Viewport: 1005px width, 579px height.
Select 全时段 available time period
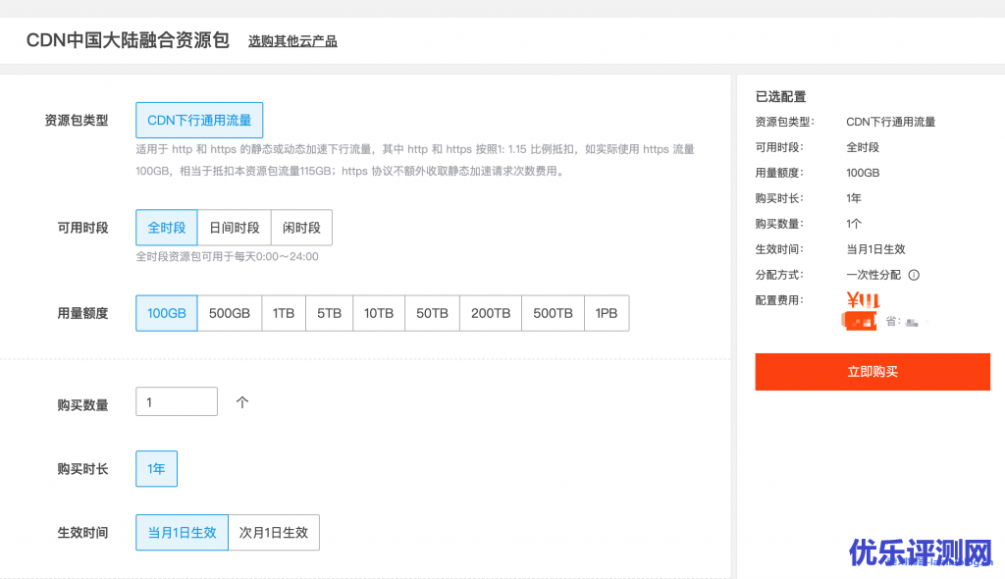tap(167, 228)
